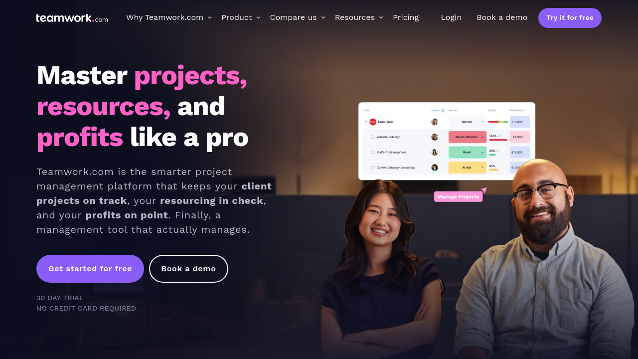
Task: Open the Needs attention status dropdown
Action: tap(467, 137)
